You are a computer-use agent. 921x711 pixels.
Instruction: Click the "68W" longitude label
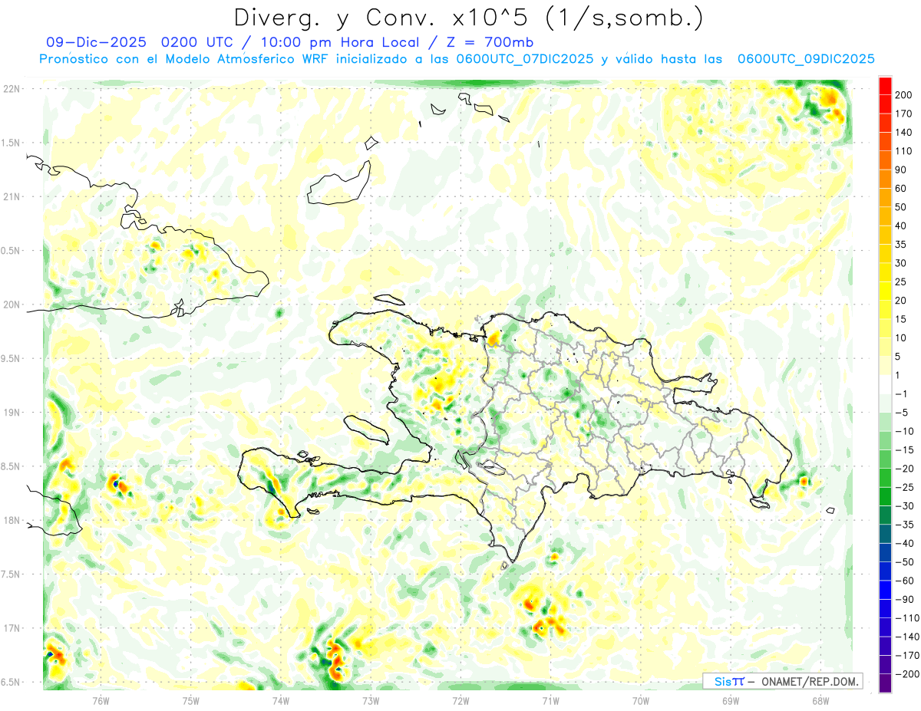click(x=820, y=701)
